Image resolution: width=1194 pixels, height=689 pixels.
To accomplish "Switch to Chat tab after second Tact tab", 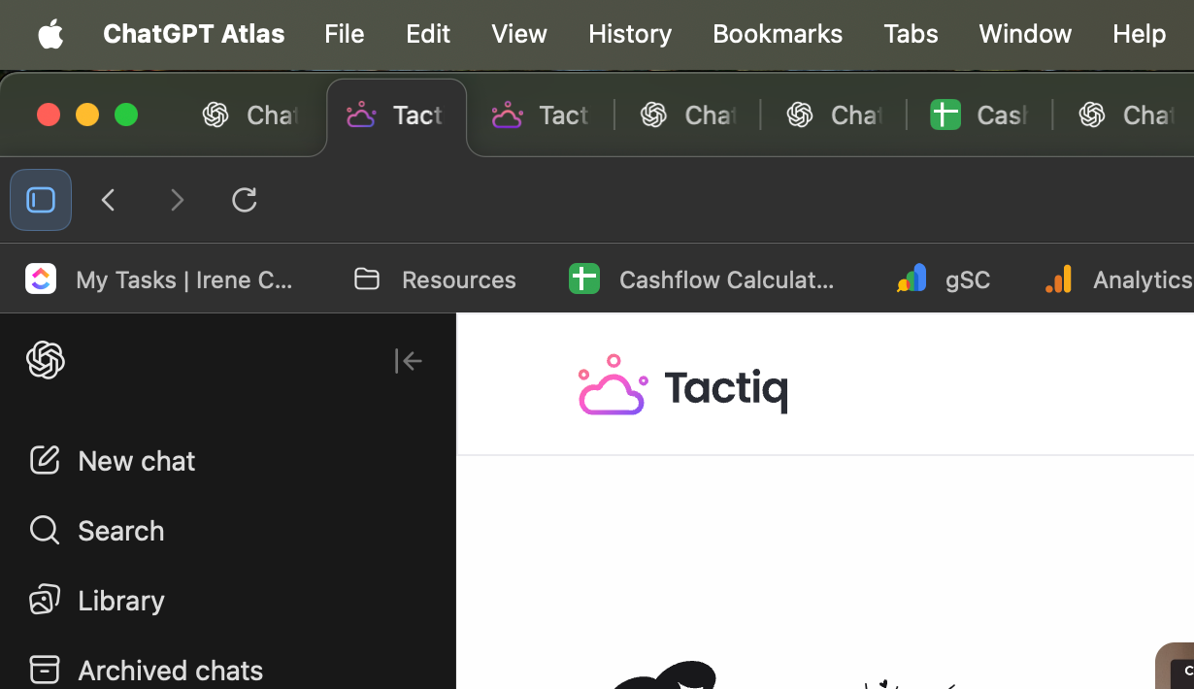I will pos(687,115).
